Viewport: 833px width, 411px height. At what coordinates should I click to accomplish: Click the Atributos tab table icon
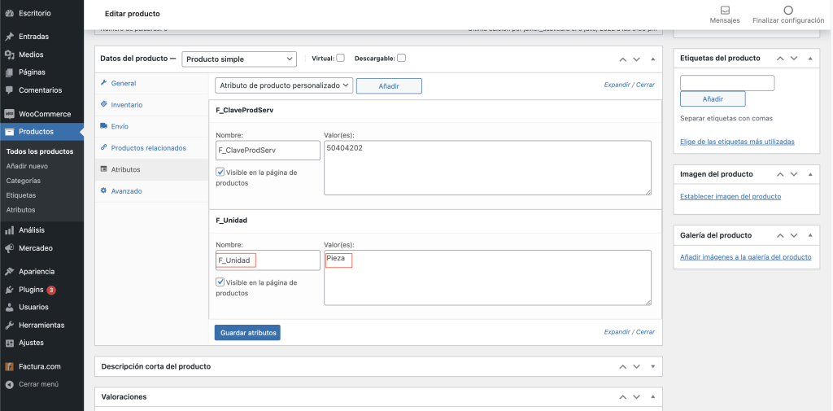(103, 169)
